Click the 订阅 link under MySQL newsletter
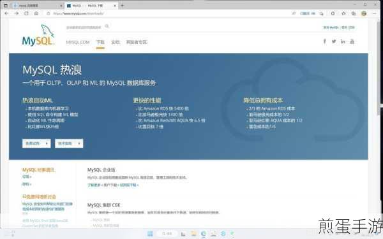The width and height of the screenshot is (383, 239). point(27,177)
